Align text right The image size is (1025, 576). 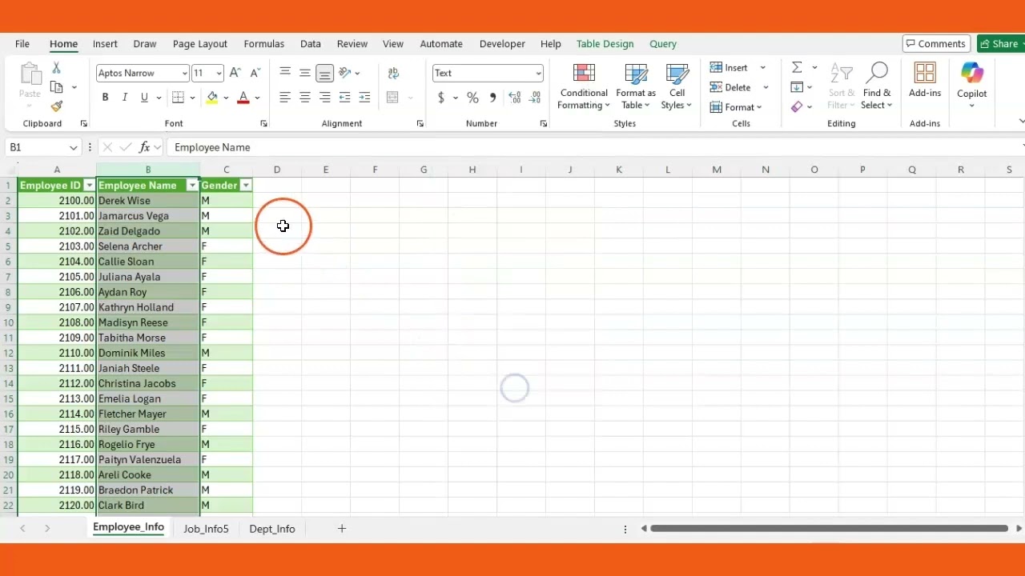pyautogui.click(x=324, y=98)
